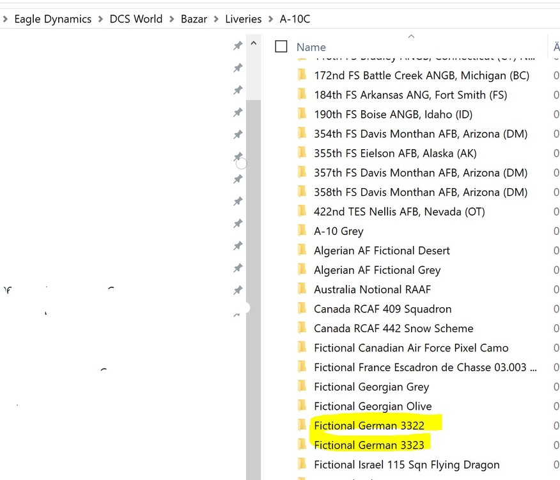Click folder icon of 184th FS Arkansas ANG
Viewport: 560px width, 480px height.
[302, 94]
